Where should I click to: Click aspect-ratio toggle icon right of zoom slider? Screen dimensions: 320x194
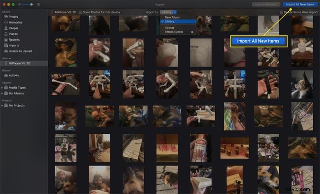[38, 4]
